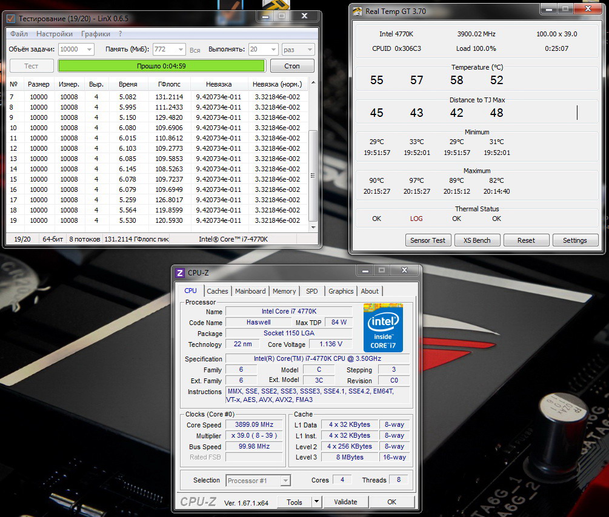Click the 3900.02 MHz frequency reading
The width and height of the screenshot is (609, 517).
tap(476, 34)
